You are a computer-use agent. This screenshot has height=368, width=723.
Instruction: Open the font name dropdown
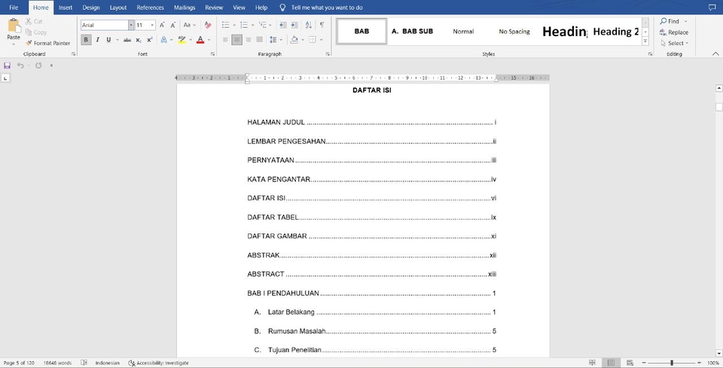[x=131, y=26]
